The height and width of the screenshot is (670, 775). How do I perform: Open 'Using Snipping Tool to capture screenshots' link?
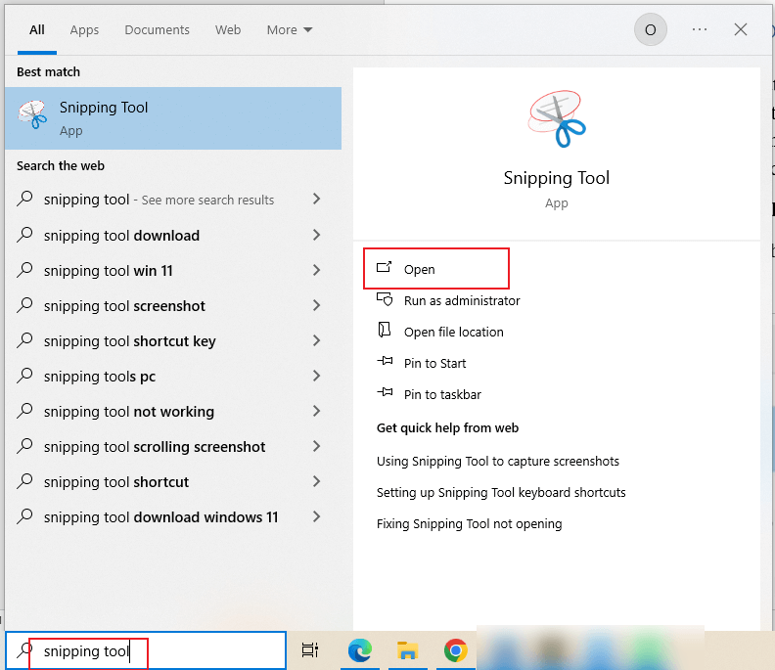pos(498,461)
